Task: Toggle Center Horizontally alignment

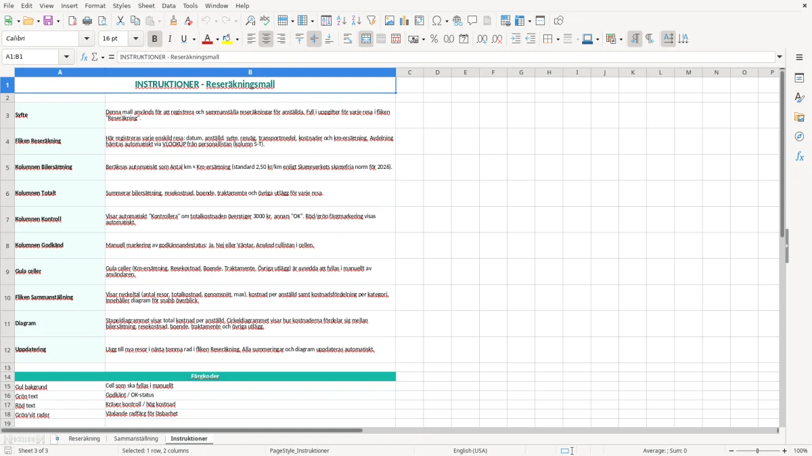Action: (266, 39)
